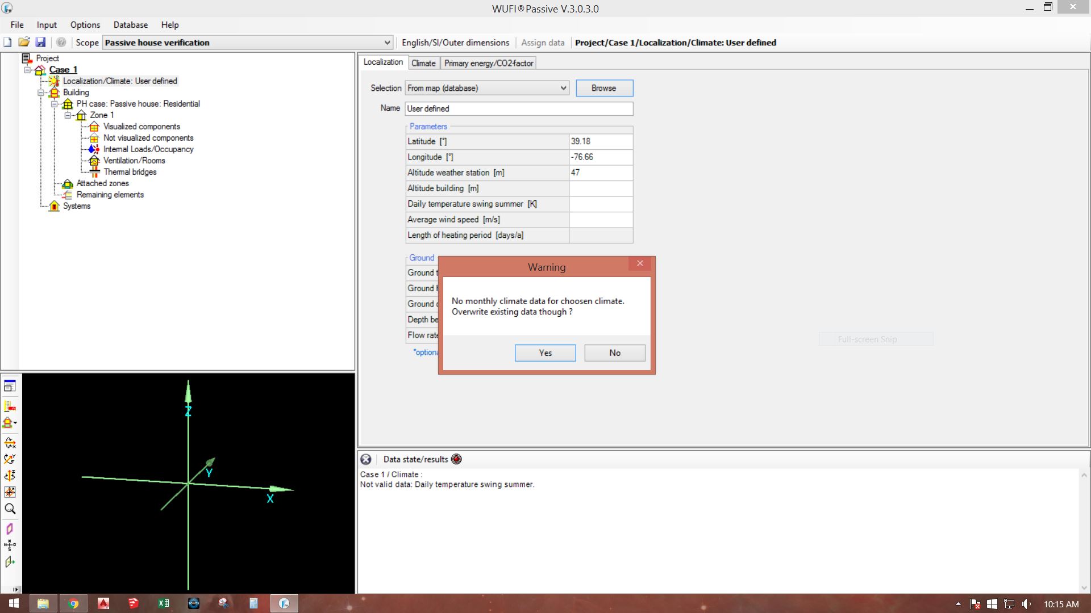The width and height of the screenshot is (1091, 613).
Task: Open the Database menu
Action: click(x=130, y=25)
